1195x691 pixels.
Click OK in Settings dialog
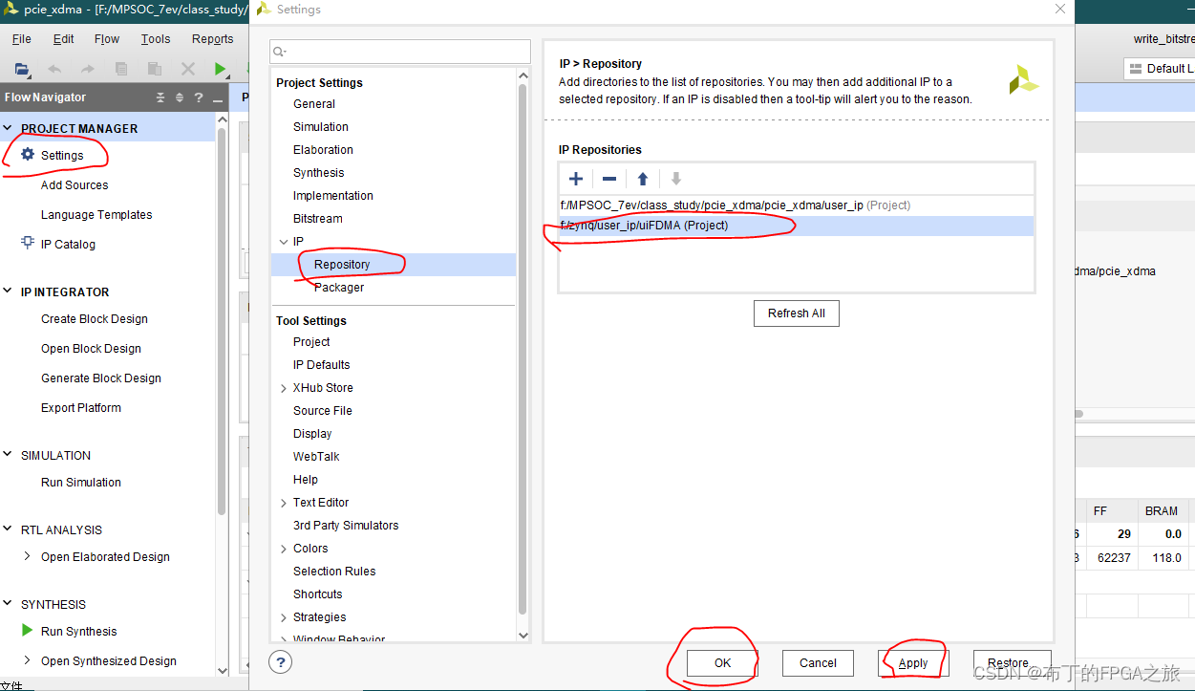coord(722,662)
